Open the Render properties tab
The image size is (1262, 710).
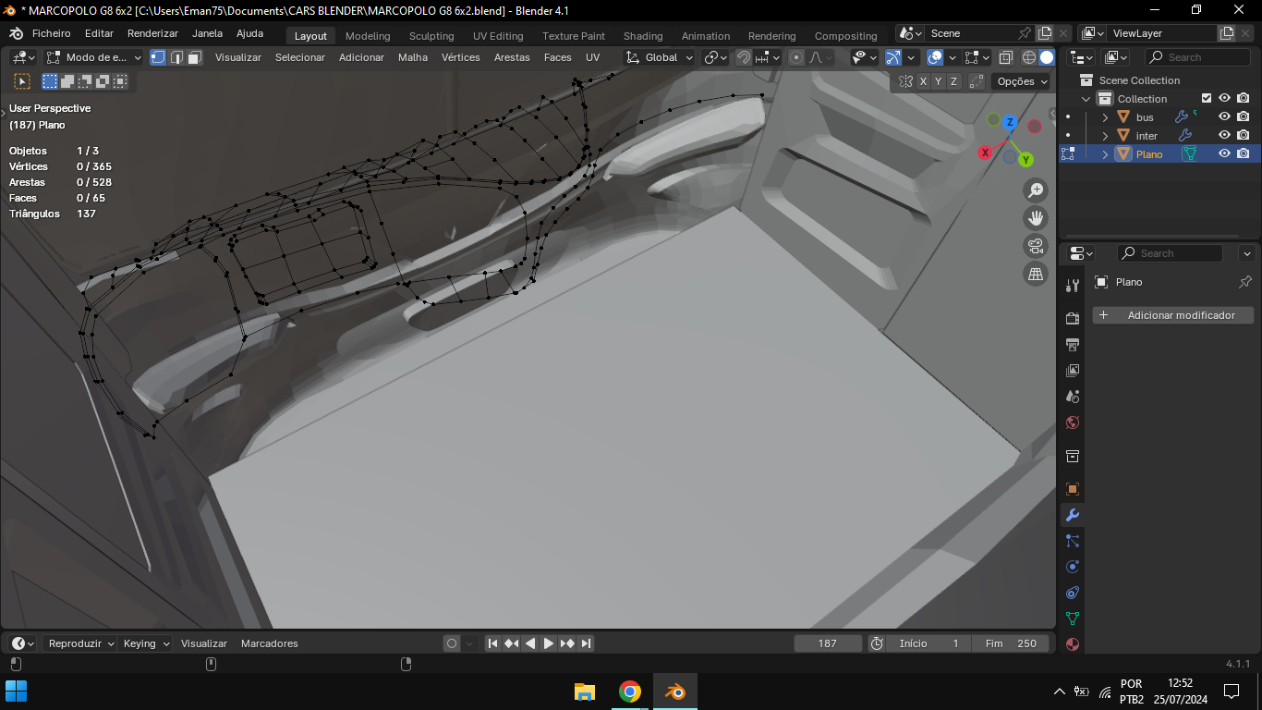click(1073, 319)
